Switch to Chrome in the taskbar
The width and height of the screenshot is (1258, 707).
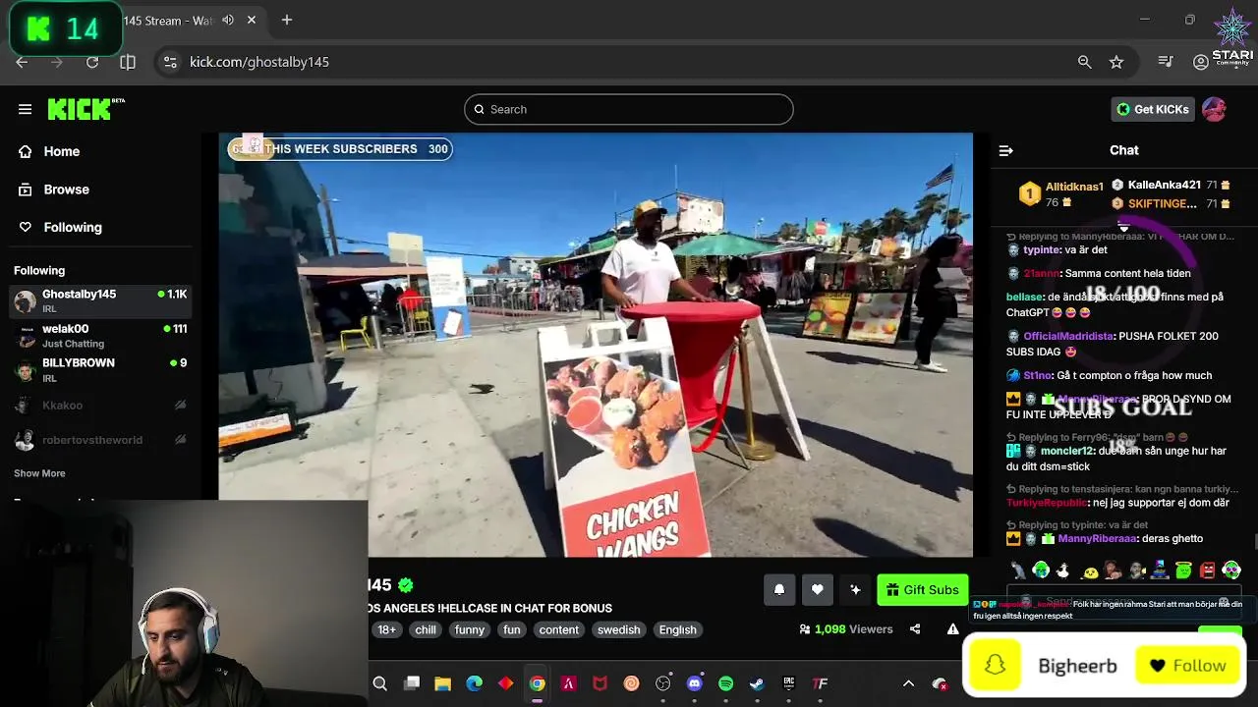click(538, 683)
